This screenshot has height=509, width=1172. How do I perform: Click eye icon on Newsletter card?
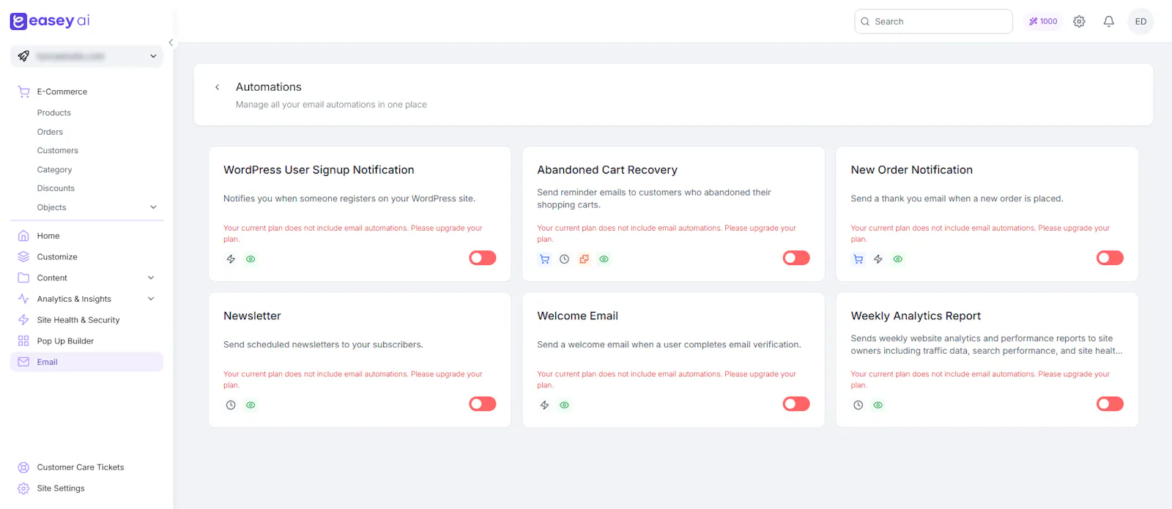(x=251, y=405)
